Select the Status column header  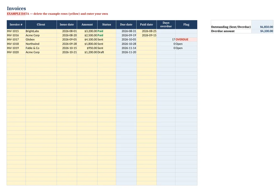pos(107,24)
